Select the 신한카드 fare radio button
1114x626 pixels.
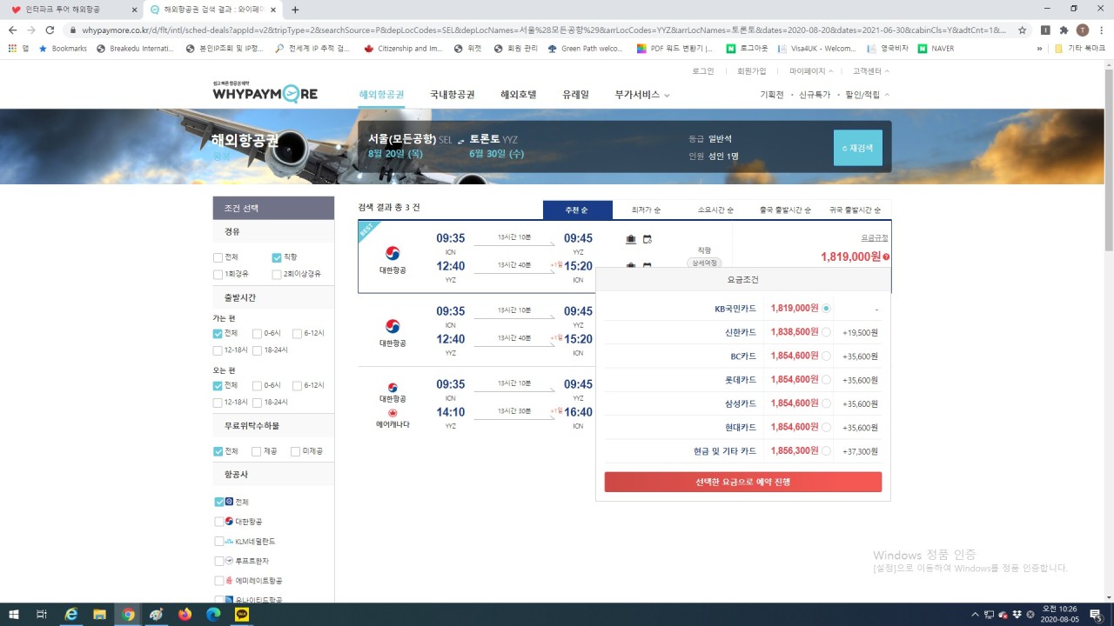pyautogui.click(x=826, y=332)
